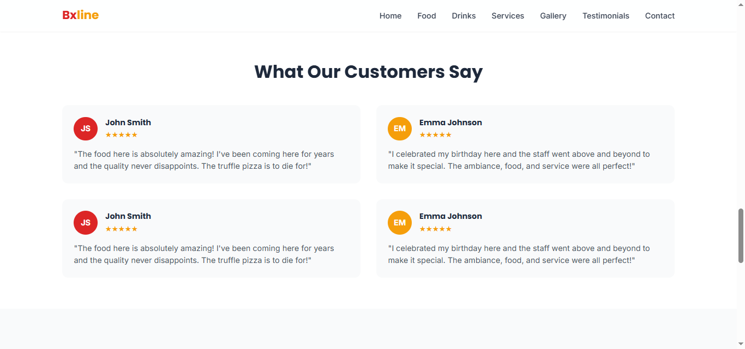Viewport: 745px width, 349px height.
Task: Click the Contact nav link
Action: click(x=660, y=16)
